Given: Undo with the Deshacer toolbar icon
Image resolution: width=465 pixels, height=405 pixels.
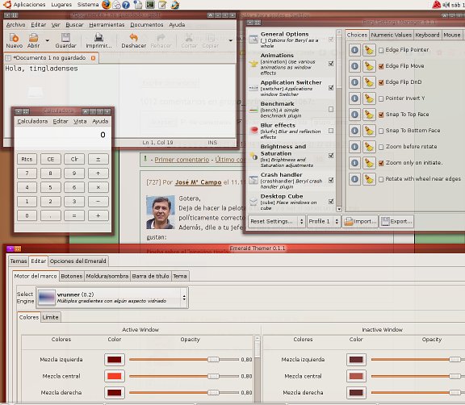Looking at the screenshot, I should tap(134, 40).
